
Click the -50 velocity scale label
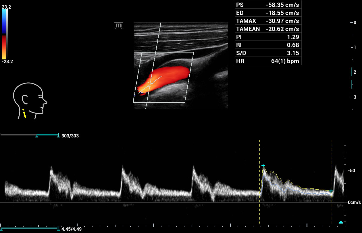352,171
